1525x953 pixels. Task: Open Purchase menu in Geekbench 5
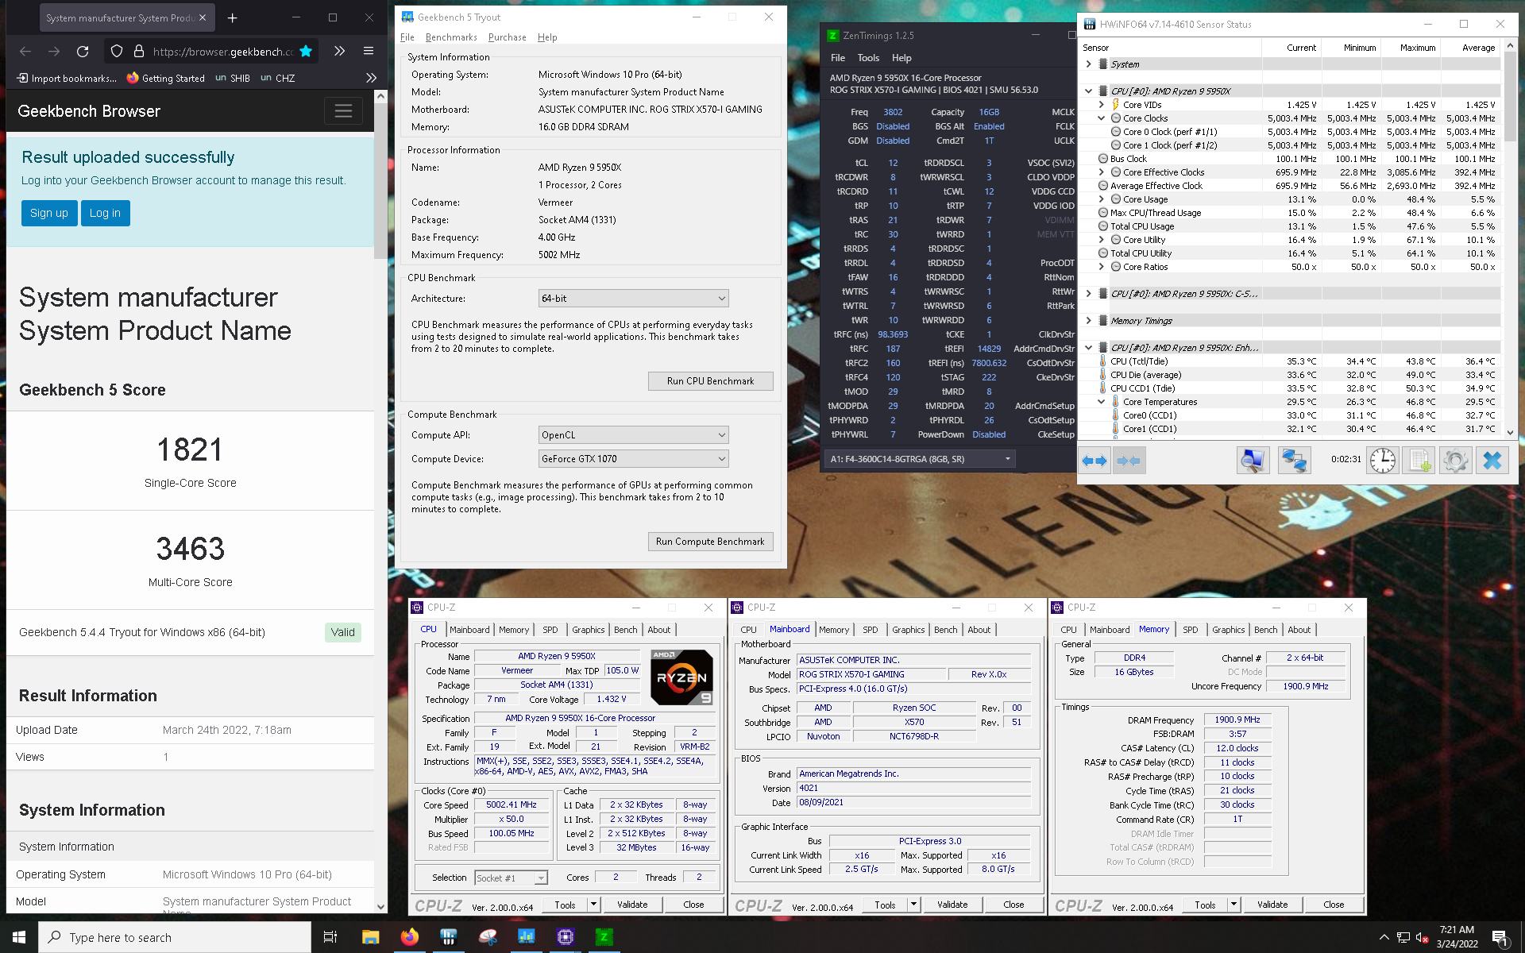tap(507, 37)
